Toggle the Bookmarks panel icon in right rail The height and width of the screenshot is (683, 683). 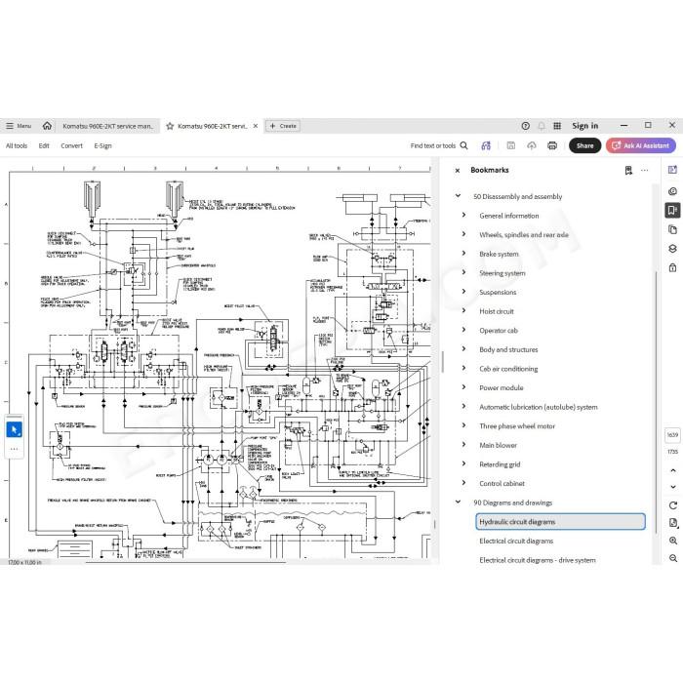coord(672,211)
